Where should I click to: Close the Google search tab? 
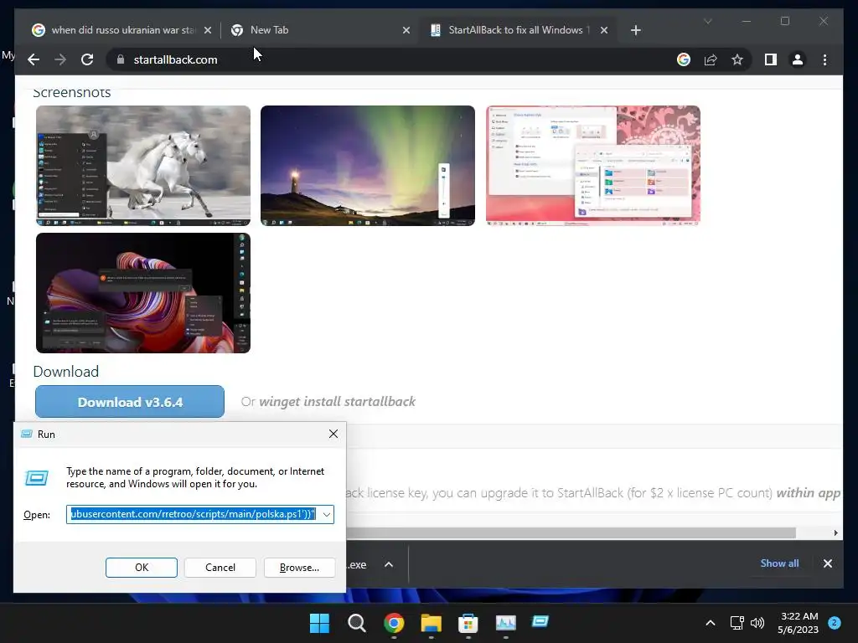coord(208,30)
